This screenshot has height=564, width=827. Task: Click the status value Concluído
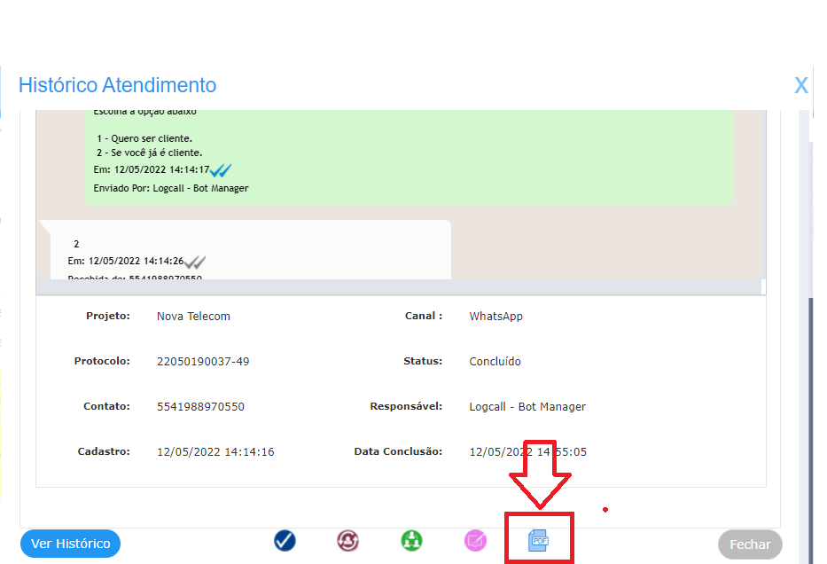point(495,362)
